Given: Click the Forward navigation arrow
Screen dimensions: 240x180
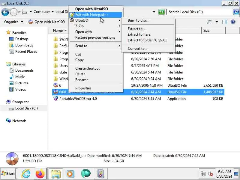Looking at the screenshot, I should click(x=13, y=12).
